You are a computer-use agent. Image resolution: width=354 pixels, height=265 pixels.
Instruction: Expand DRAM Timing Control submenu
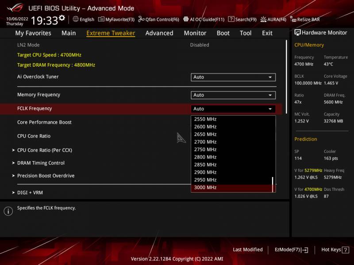tap(41, 163)
